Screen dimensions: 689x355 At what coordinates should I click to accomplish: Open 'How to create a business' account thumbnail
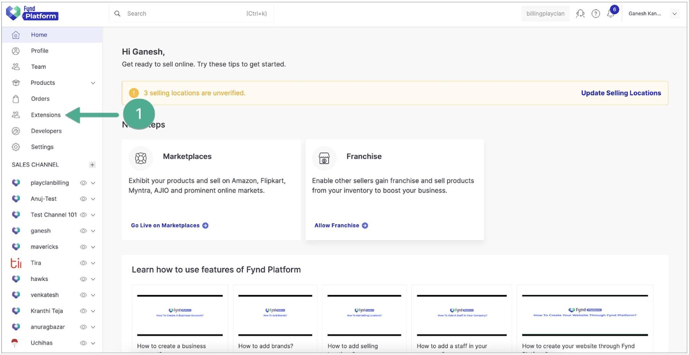click(x=180, y=315)
